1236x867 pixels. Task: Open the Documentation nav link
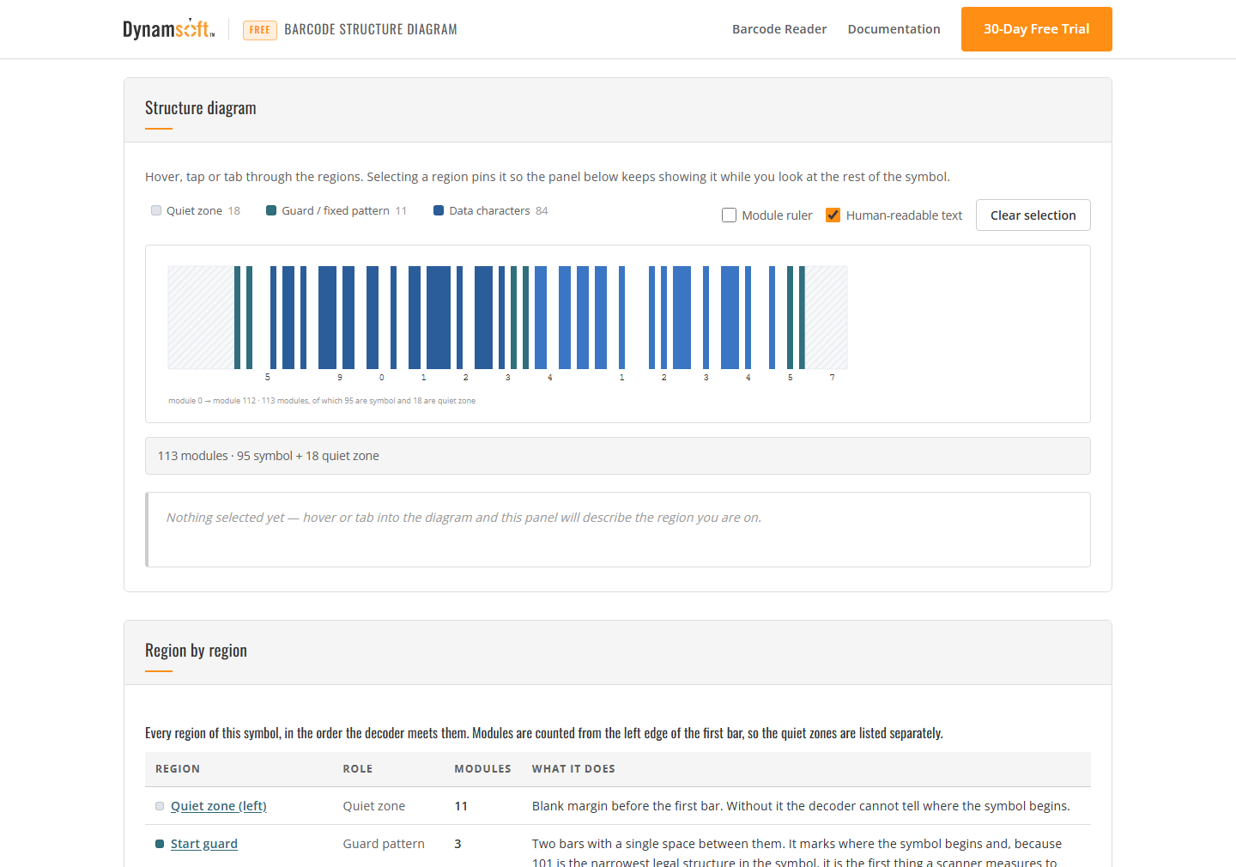(894, 29)
